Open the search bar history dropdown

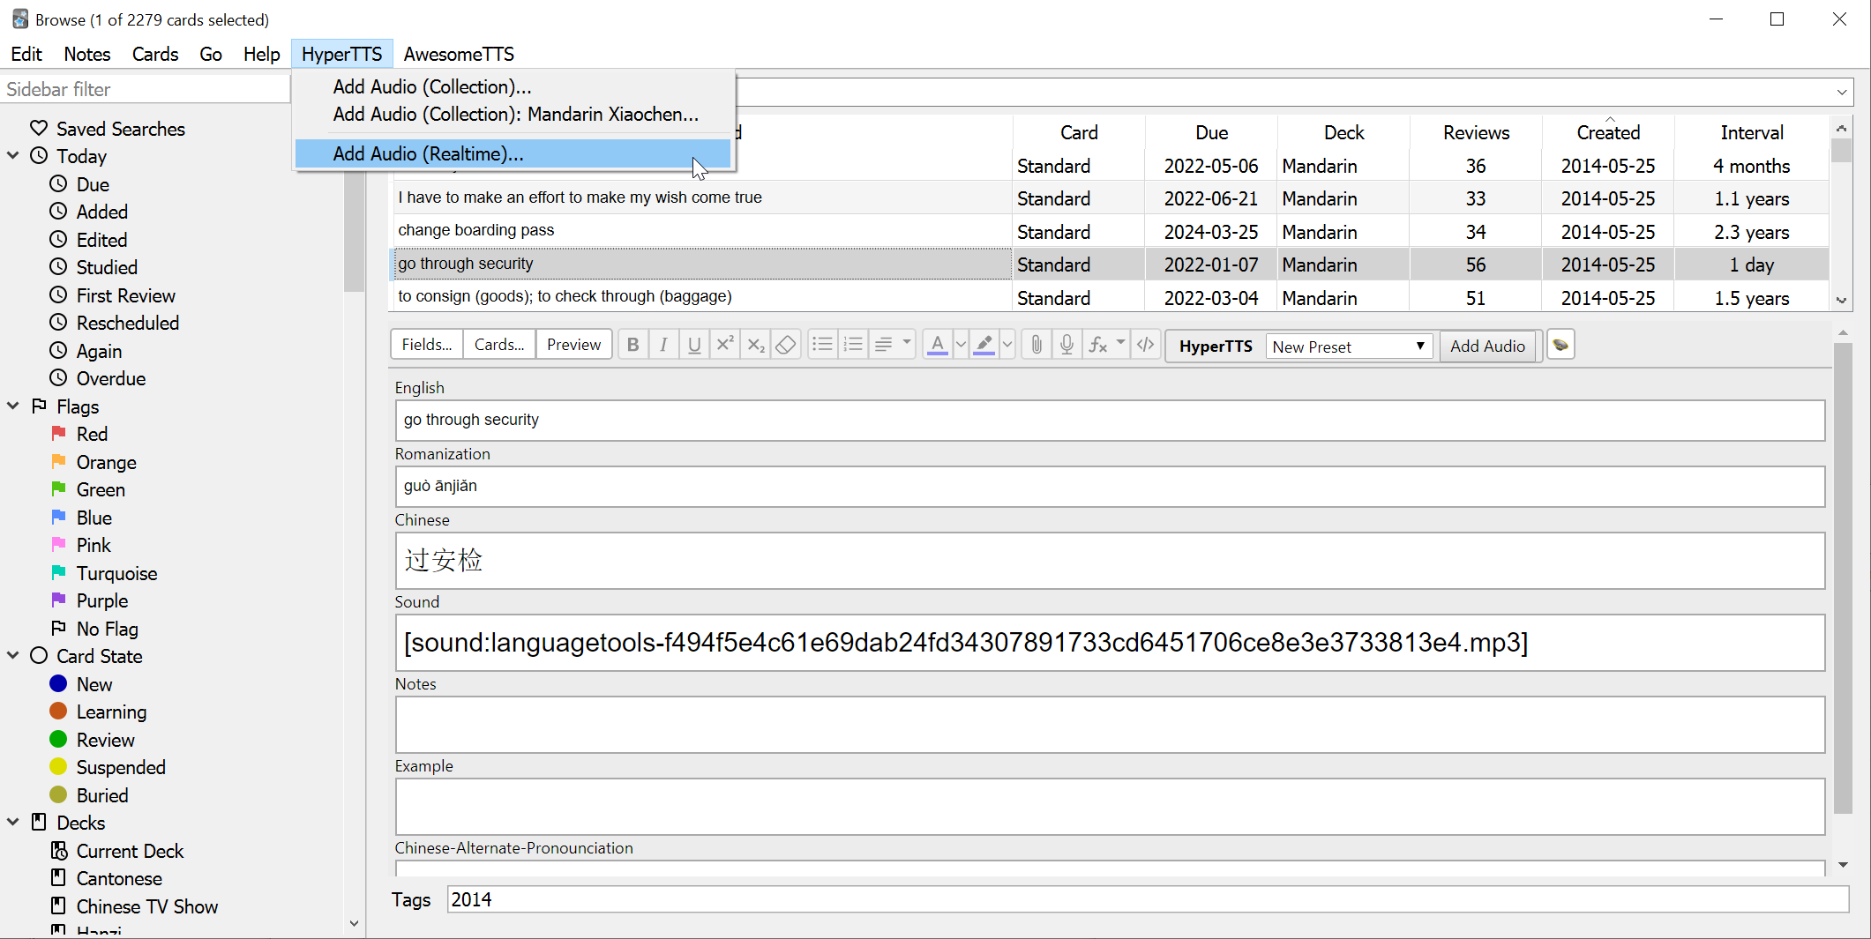(1842, 92)
